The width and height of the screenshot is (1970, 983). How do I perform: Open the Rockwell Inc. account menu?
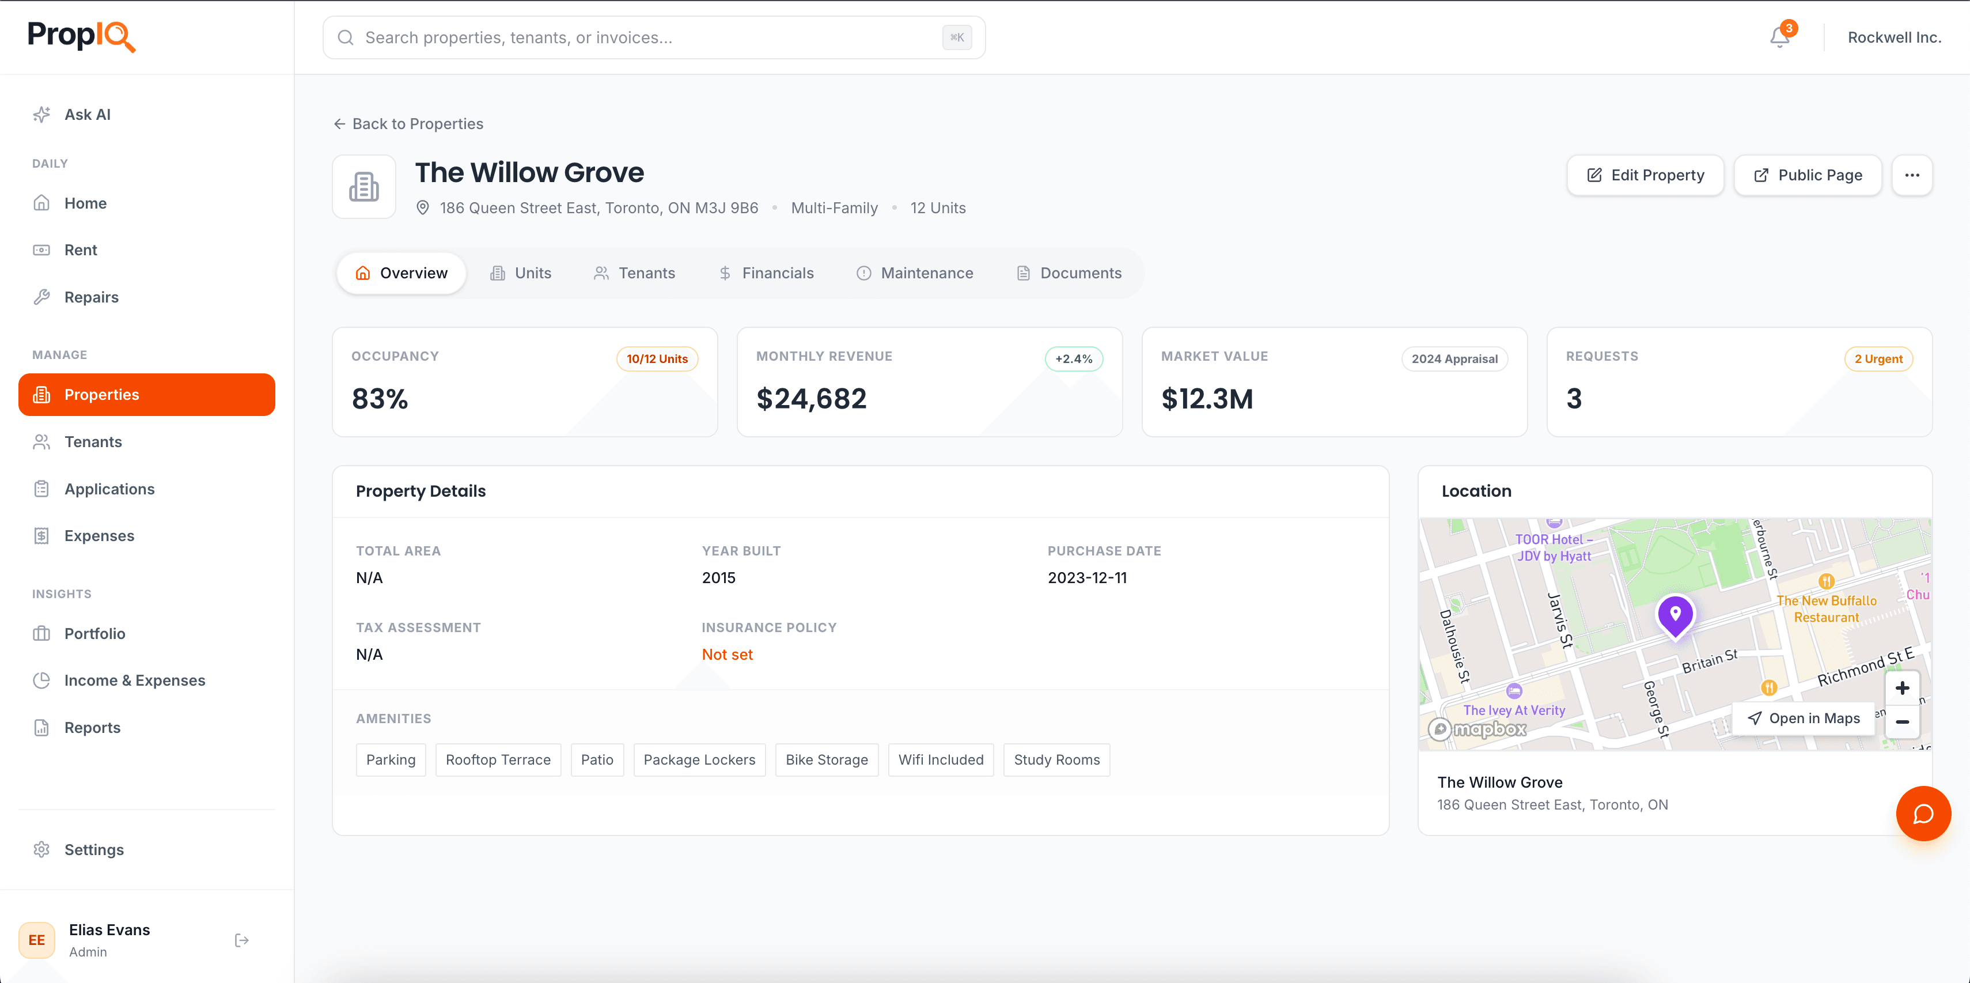point(1895,37)
